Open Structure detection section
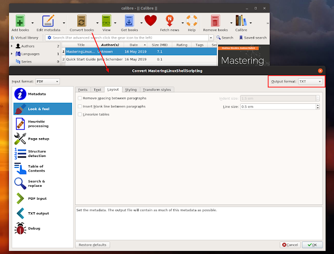Image resolution: width=334 pixels, height=254 pixels. [x=43, y=153]
